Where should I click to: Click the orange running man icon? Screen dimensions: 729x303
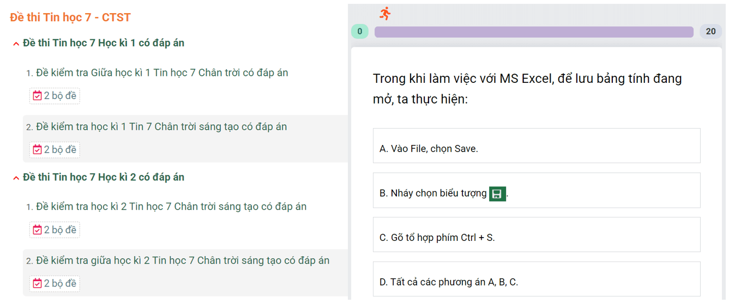385,14
